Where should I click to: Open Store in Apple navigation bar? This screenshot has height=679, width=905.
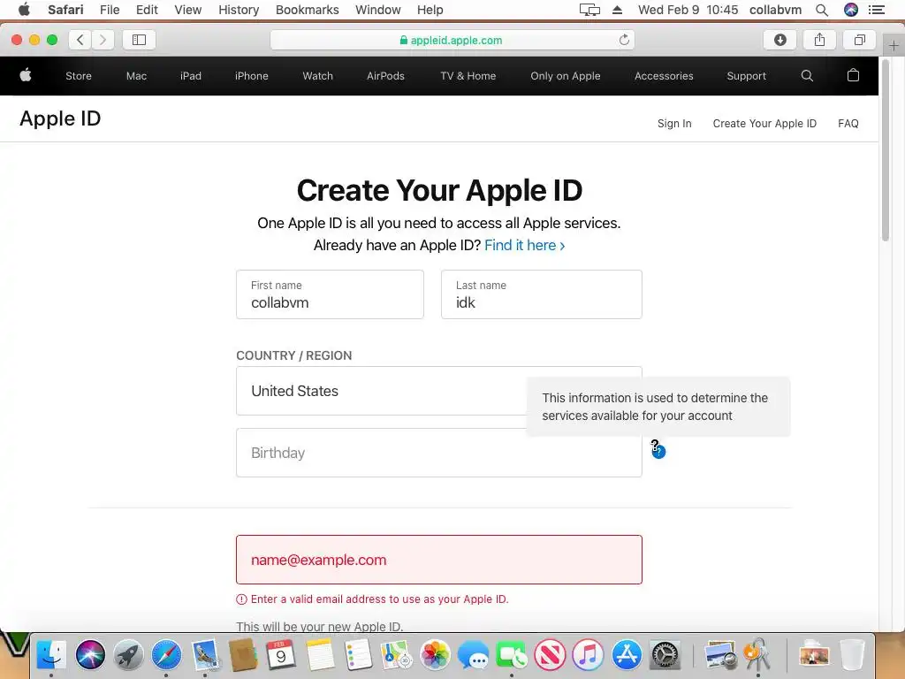click(x=79, y=76)
